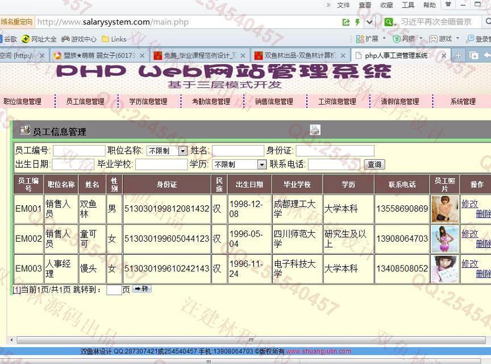Close the php人事工资管理系统 tab
The width and height of the screenshot is (491, 364).
pyautogui.click(x=444, y=56)
